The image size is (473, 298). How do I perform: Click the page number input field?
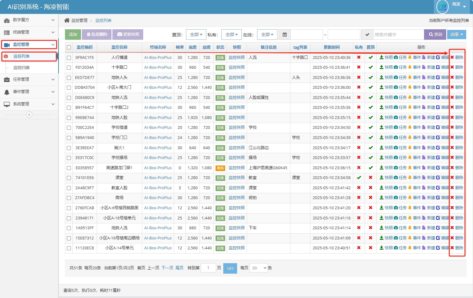[x=208, y=268]
